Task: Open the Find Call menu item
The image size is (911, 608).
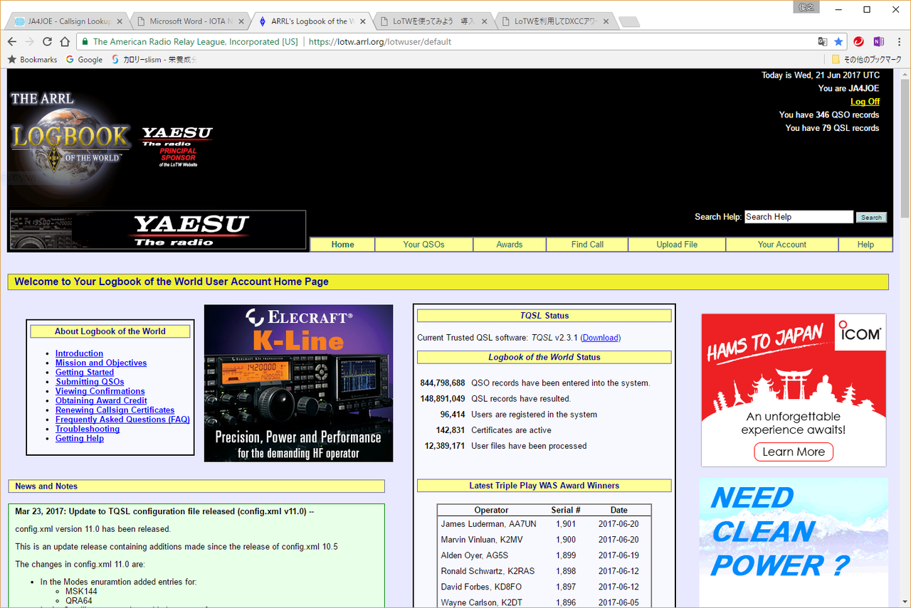Action: point(587,245)
